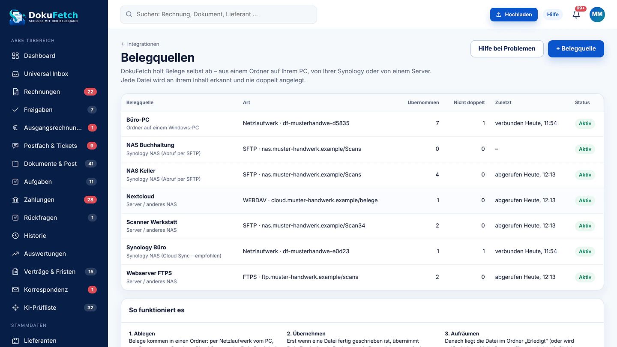The image size is (617, 347).
Task: Click the DokuFetch logo
Action: point(44,17)
